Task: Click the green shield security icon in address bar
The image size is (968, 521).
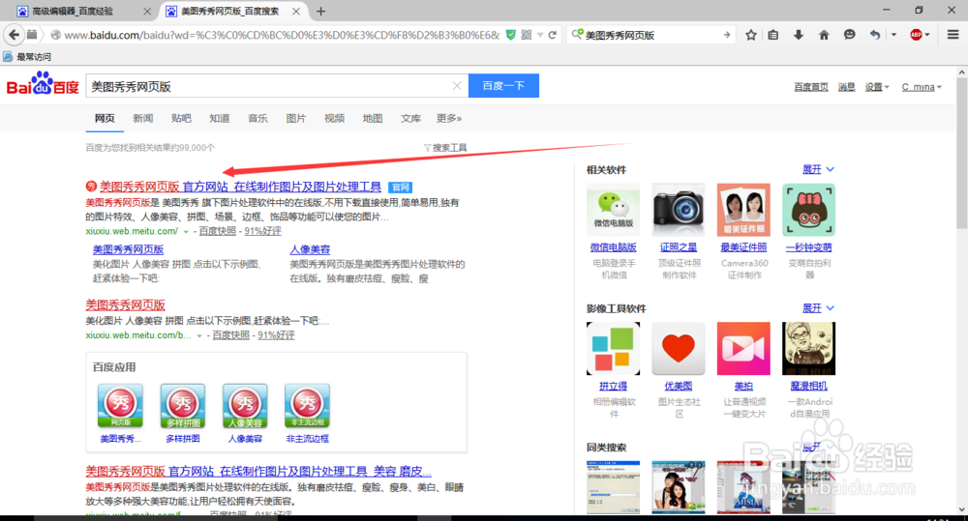Action: pos(510,35)
